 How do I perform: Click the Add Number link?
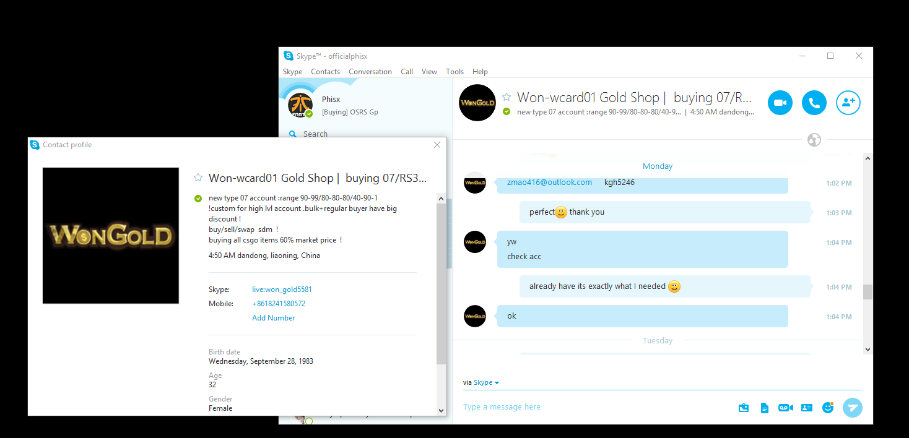click(x=273, y=318)
